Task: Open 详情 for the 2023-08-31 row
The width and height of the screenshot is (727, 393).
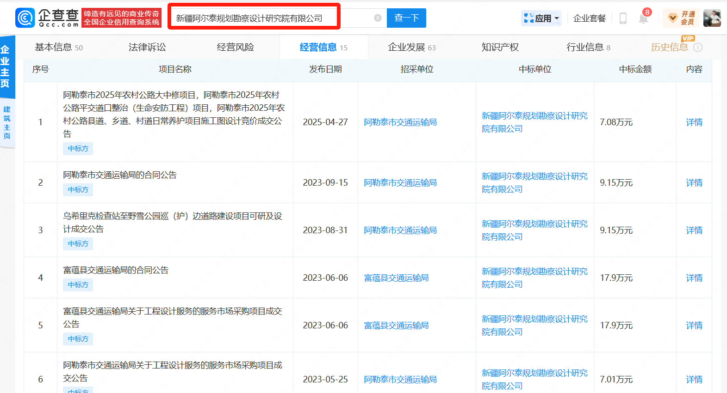Action: [x=694, y=230]
